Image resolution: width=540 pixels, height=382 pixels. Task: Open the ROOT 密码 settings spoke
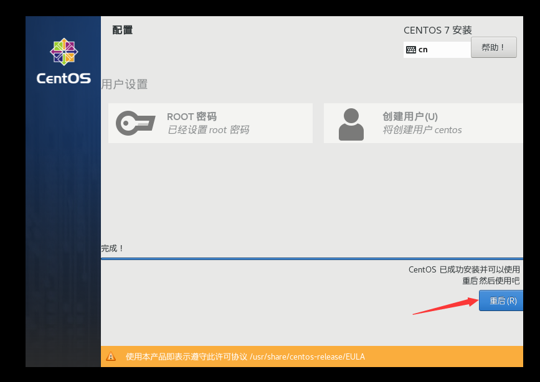pyautogui.click(x=211, y=123)
